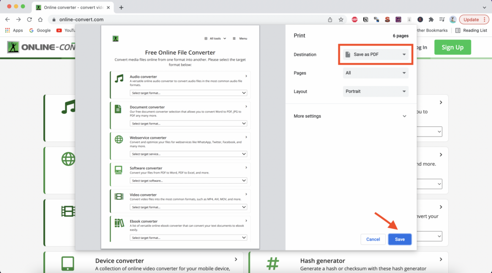The height and width of the screenshot is (273, 492).
Task: Click the browser back arrow
Action: point(8,19)
